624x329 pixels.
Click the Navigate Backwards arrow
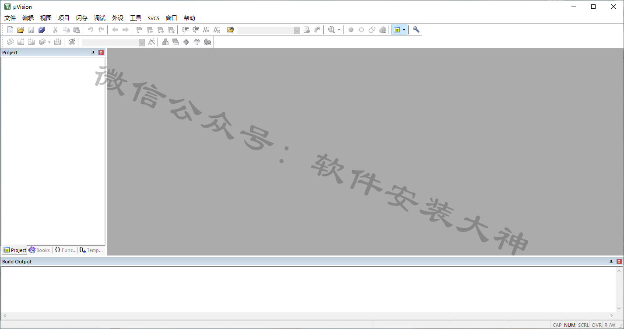[x=115, y=30]
